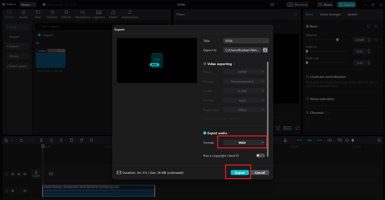Open the H.264 codec dropdown
This screenshot has height=200, width=385.
point(244,91)
